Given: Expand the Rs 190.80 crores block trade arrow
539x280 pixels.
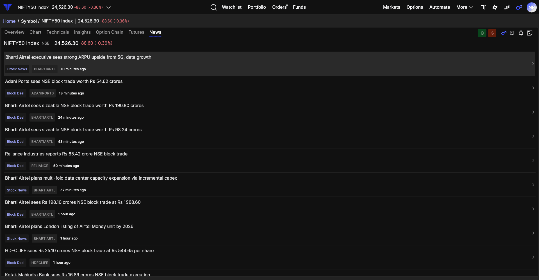Looking at the screenshot, I should point(533,112).
